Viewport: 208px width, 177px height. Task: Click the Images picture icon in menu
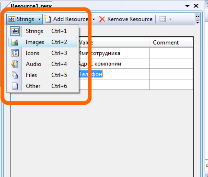click(x=15, y=42)
